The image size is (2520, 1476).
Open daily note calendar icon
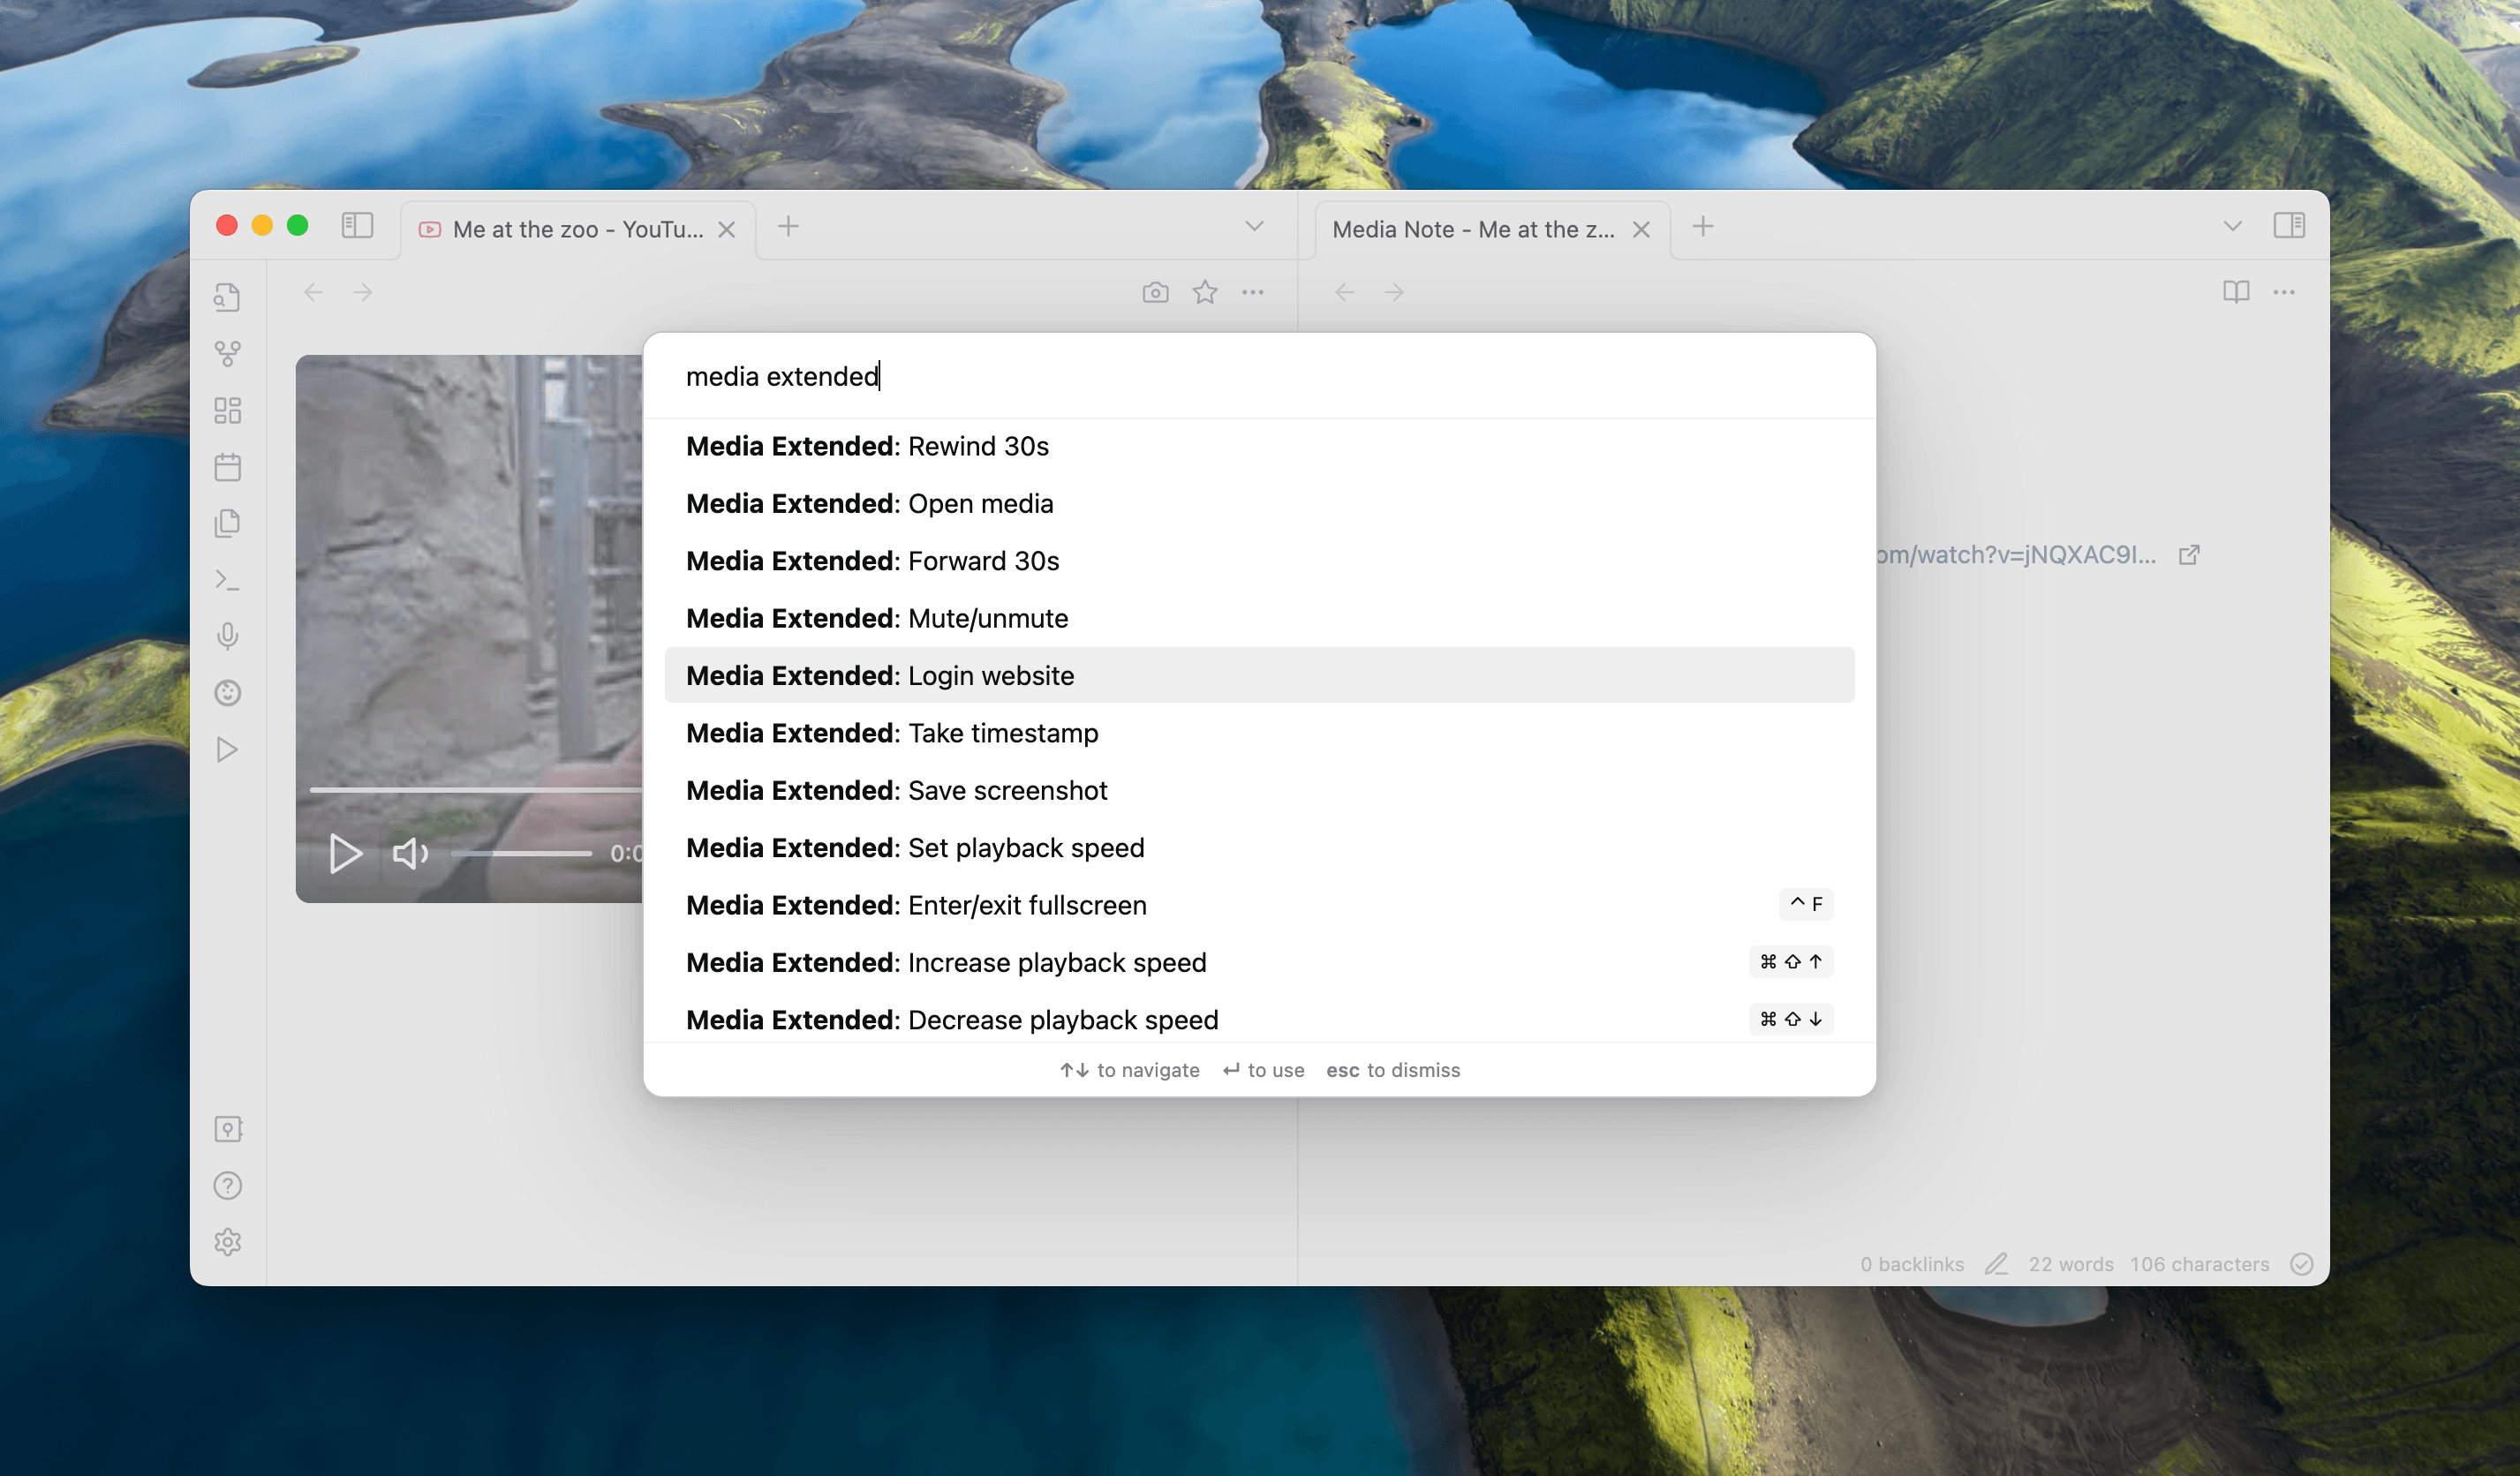[227, 467]
